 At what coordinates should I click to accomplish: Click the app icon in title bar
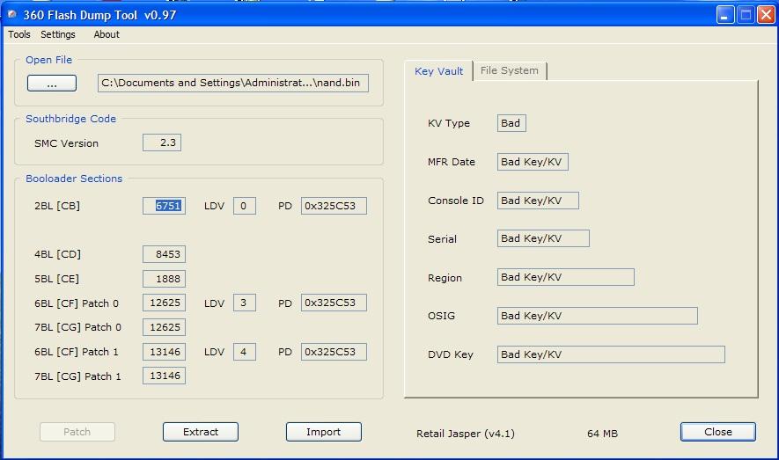click(11, 14)
